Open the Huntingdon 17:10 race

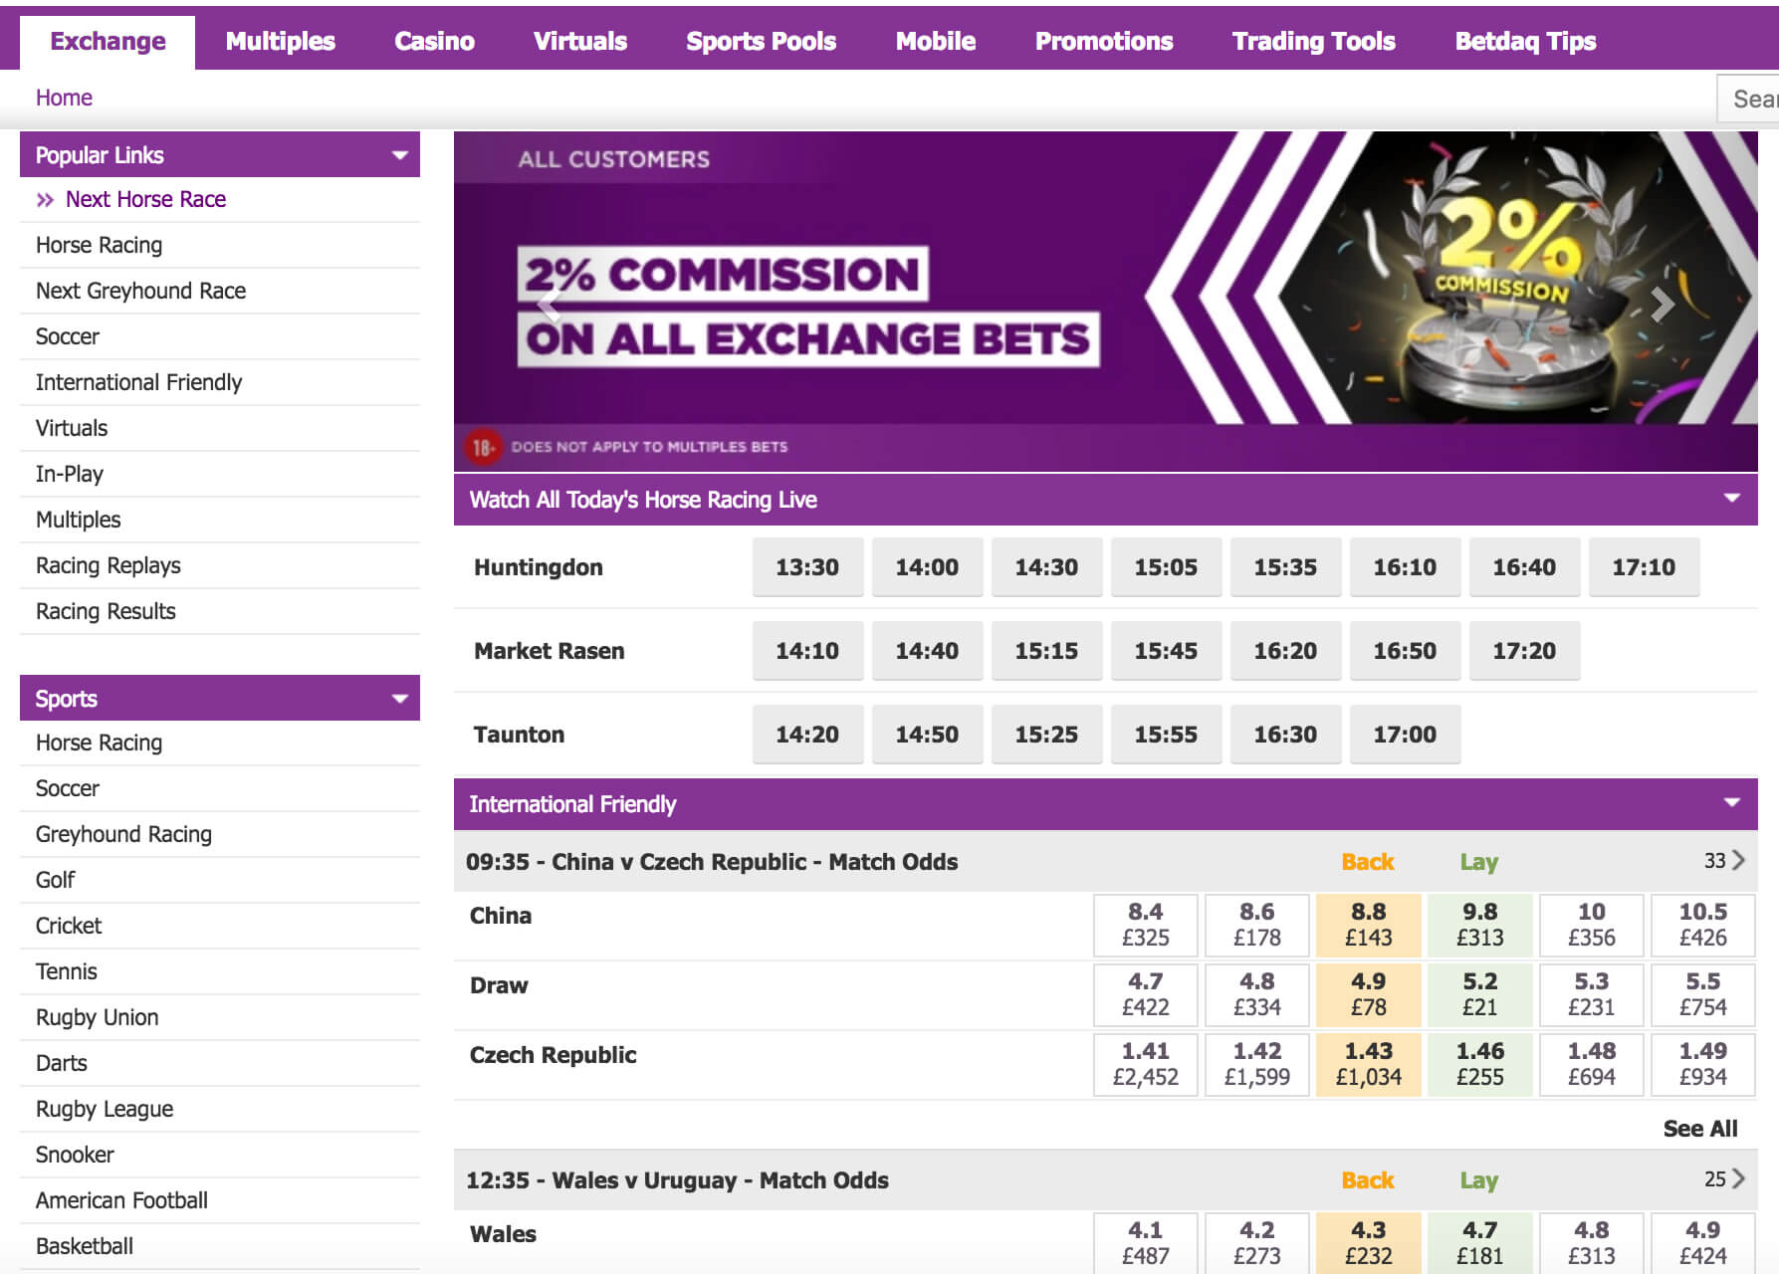pyautogui.click(x=1644, y=567)
